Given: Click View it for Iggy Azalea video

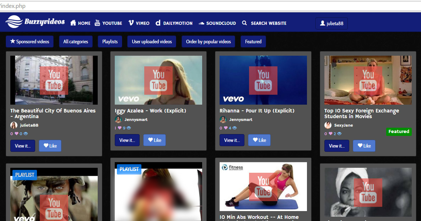Looking at the screenshot, I should (x=127, y=140).
